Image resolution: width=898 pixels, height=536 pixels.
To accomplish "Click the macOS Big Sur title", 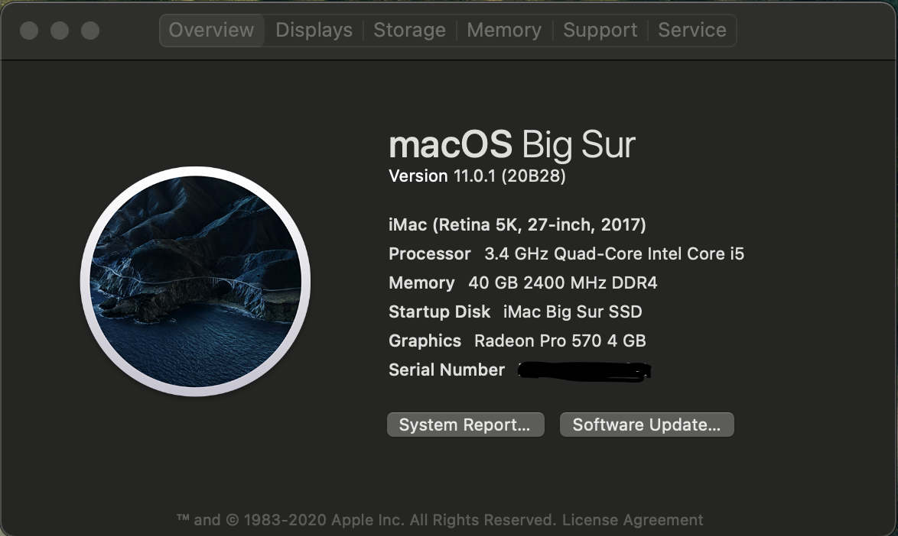I will click(x=512, y=144).
